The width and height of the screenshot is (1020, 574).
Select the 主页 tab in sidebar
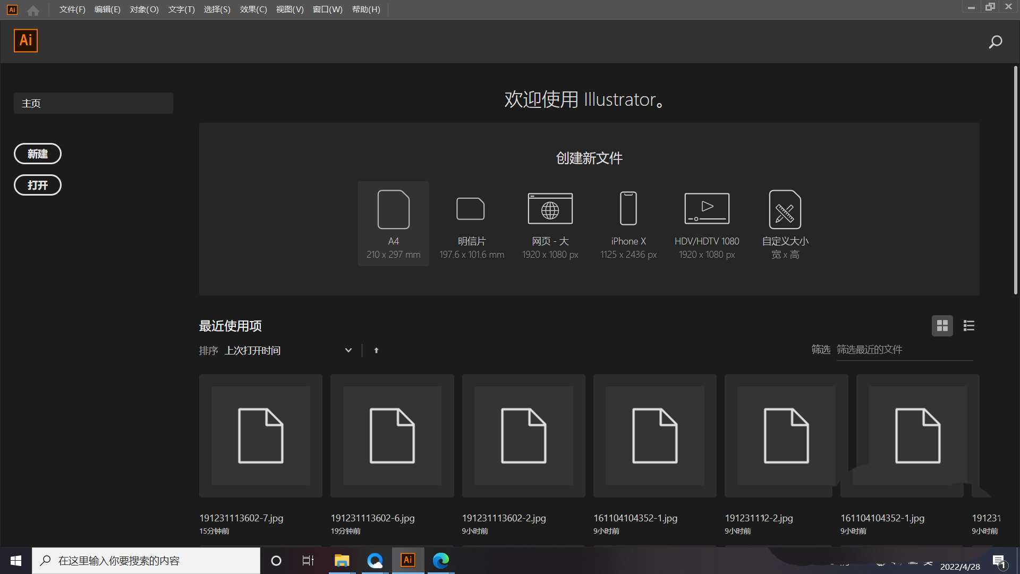(93, 103)
